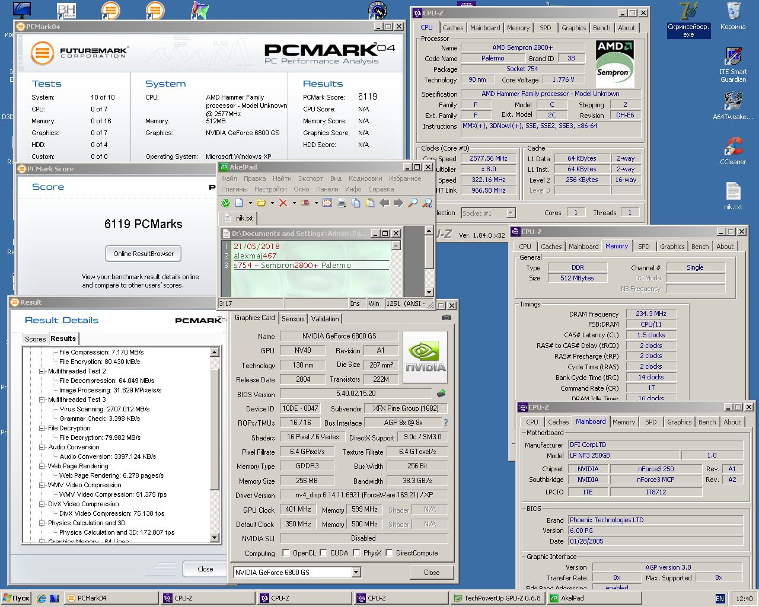Select the nik.txt tab in AkelPad
This screenshot has width=759, height=607.
[239, 218]
